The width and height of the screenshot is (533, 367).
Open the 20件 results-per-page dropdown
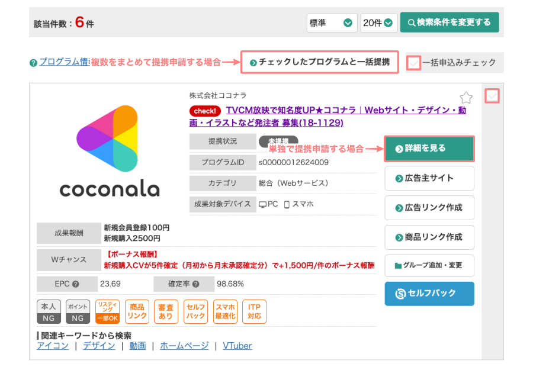pyautogui.click(x=378, y=23)
